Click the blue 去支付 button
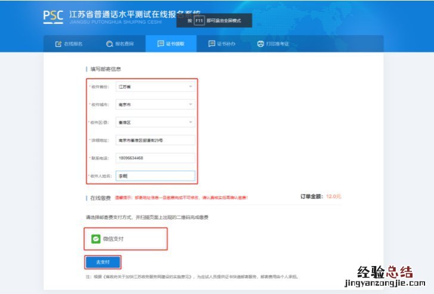This screenshot has height=294, width=434. tap(103, 262)
